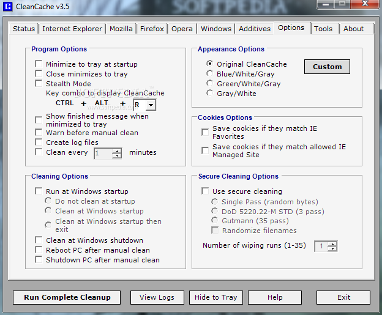This screenshot has height=315, width=382.
Task: Click the Number of wiping runs field
Action: [x=321, y=246]
